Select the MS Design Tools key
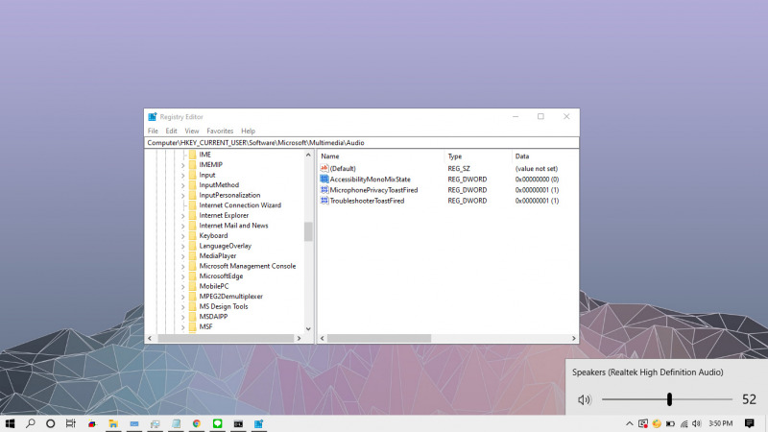The width and height of the screenshot is (768, 432). [x=224, y=306]
